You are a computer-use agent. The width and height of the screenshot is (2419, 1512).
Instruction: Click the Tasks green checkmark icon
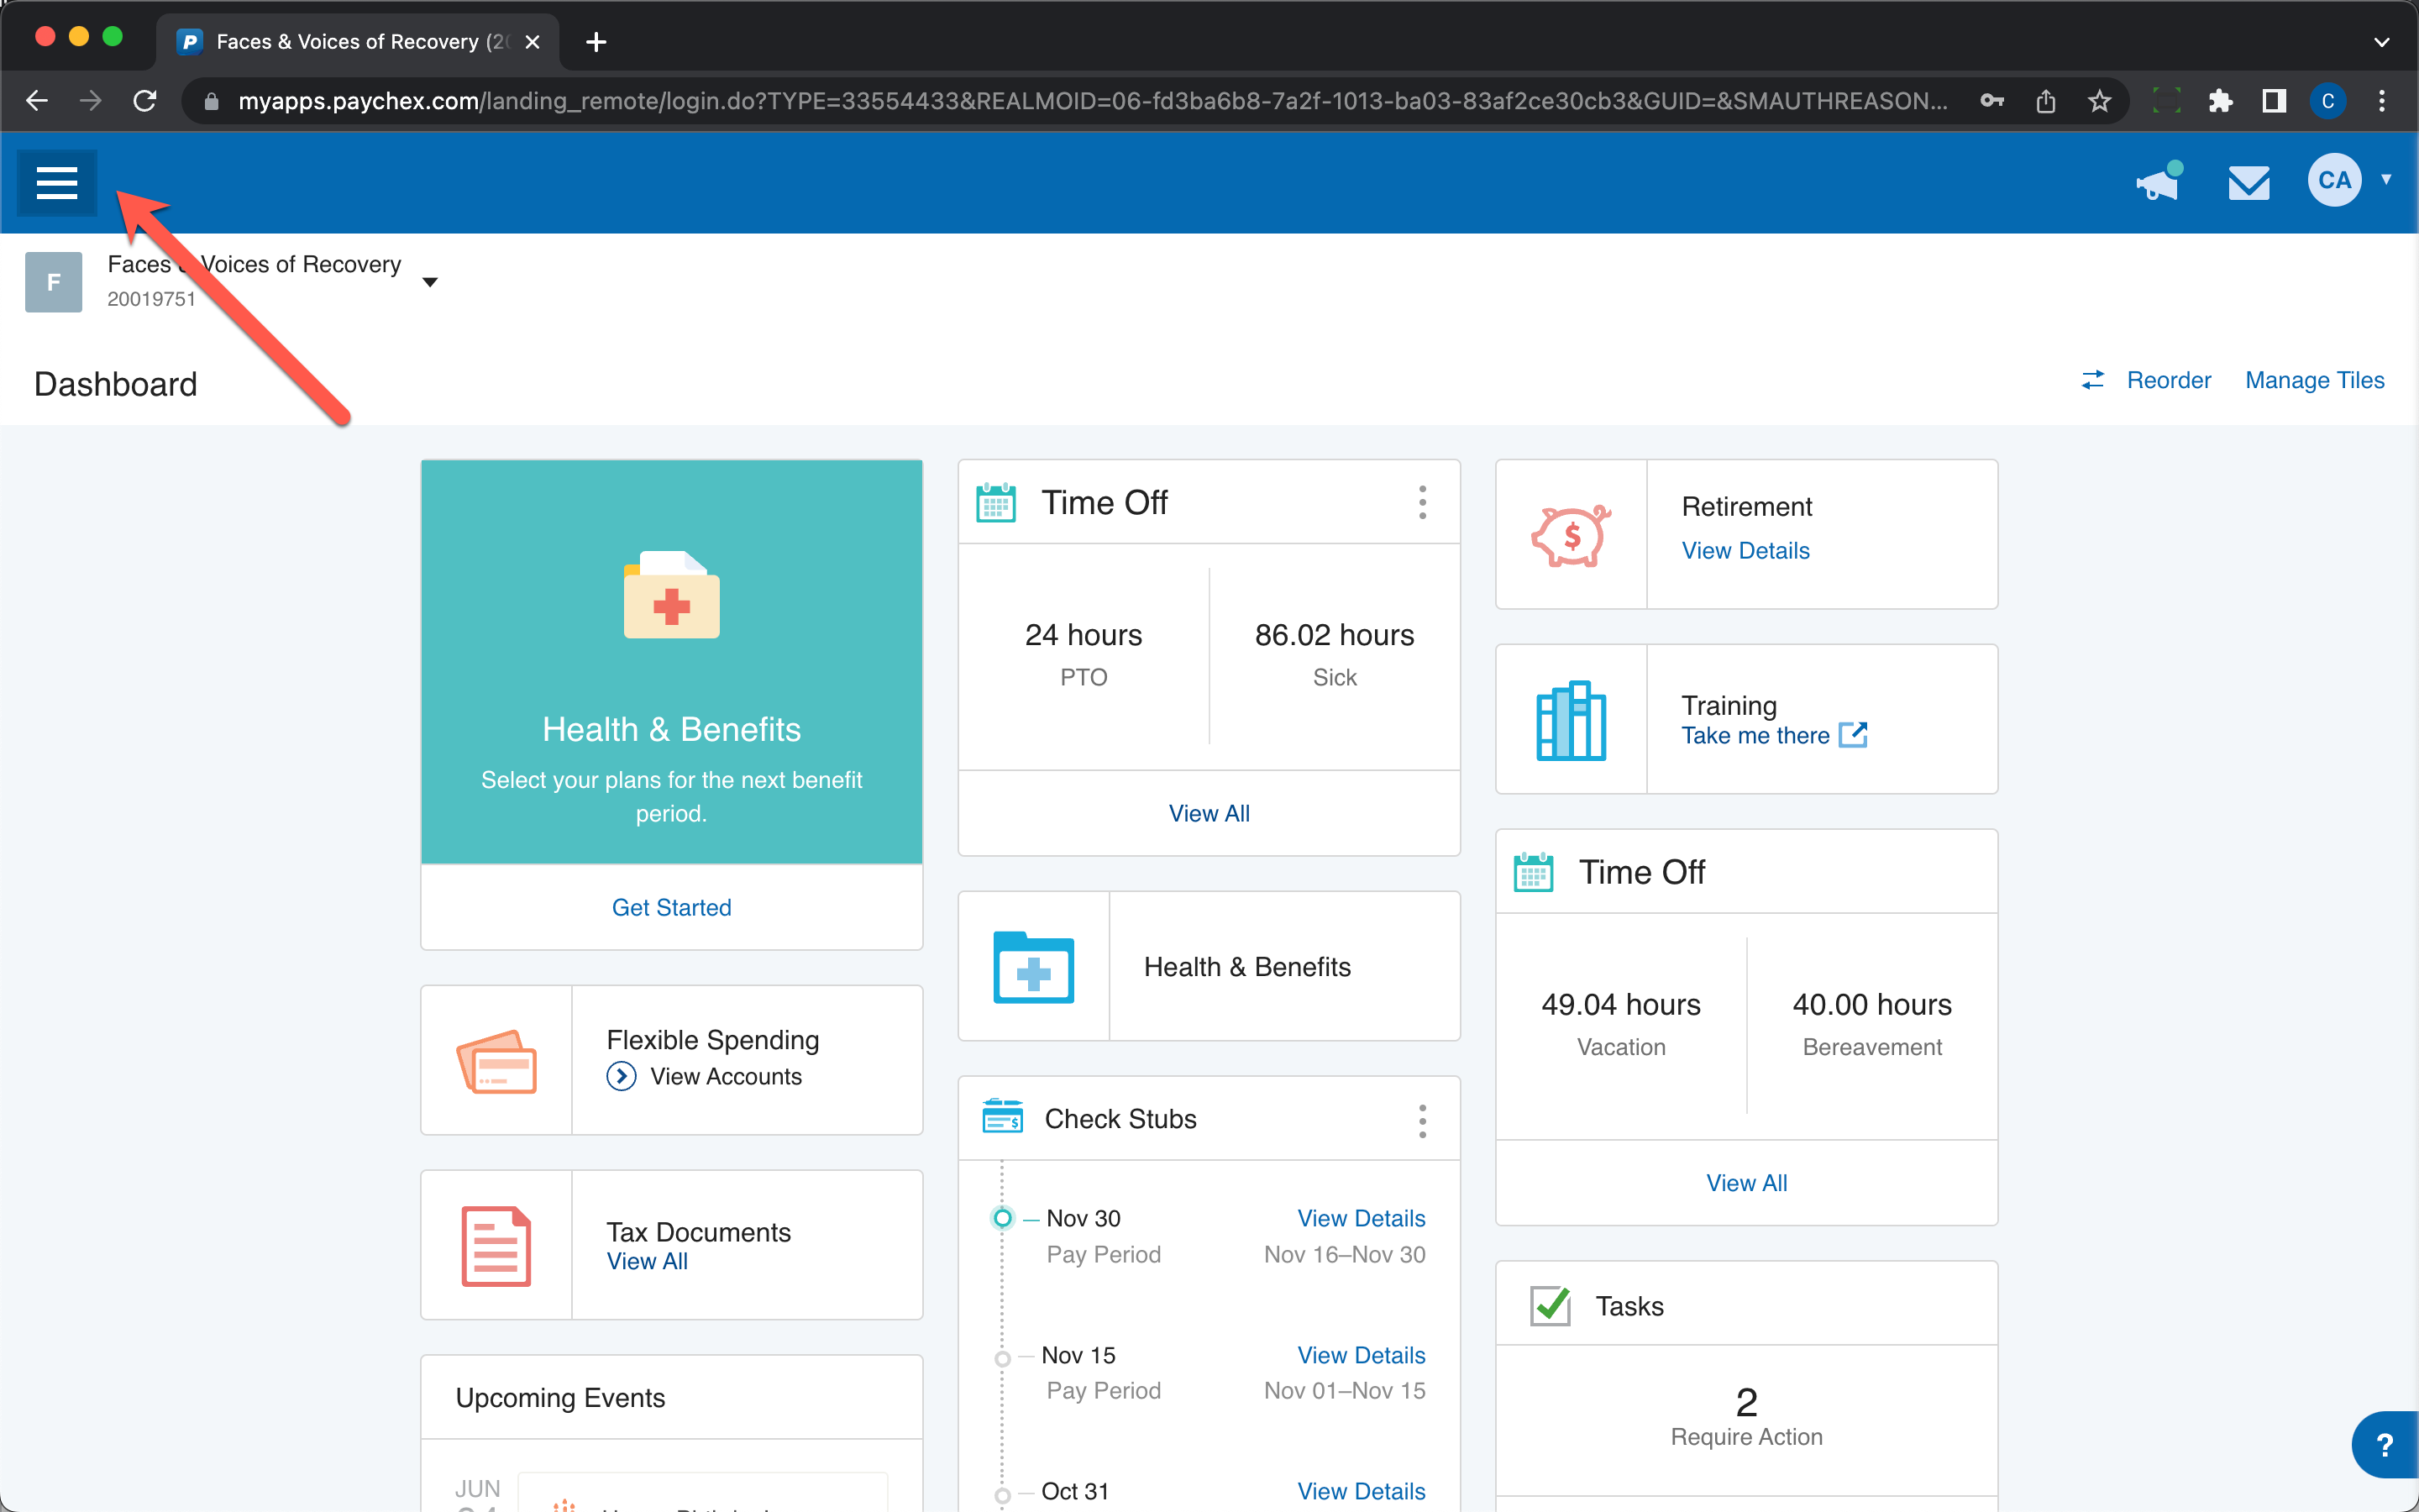tap(1551, 1306)
